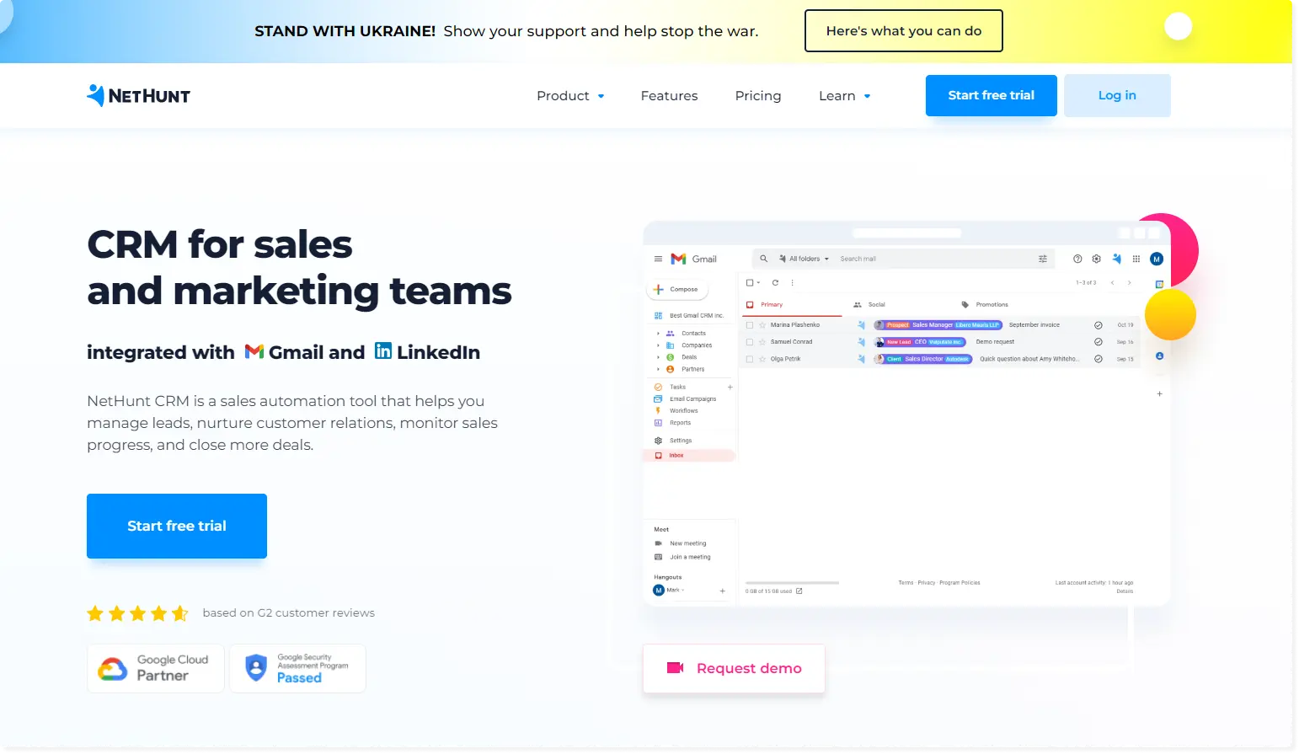Check the Marina Plashenko email checkbox
The width and height of the screenshot is (1299, 754).
pos(750,325)
